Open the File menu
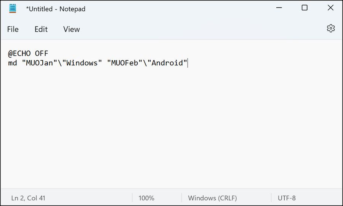The width and height of the screenshot is (343, 206). pyautogui.click(x=13, y=29)
